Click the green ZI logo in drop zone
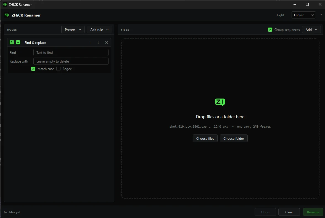Viewport: 325px width, 218px height. [x=220, y=102]
